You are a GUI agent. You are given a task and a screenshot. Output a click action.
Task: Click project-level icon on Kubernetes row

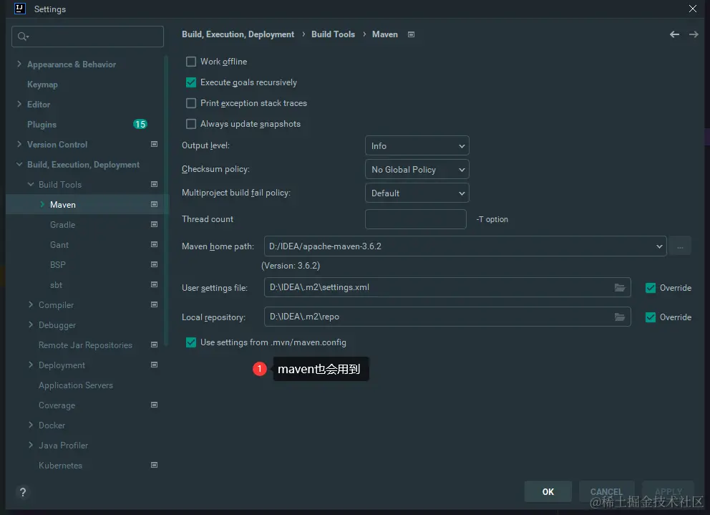coord(154,465)
